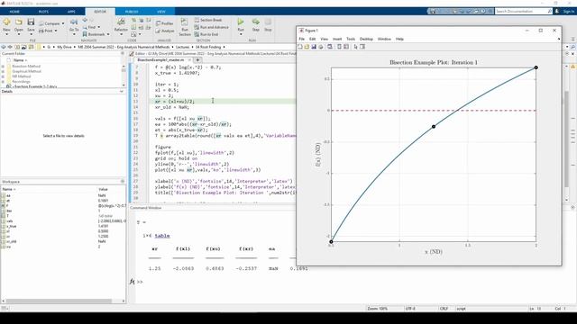Click the Open folder icon
Viewport: 577px width, 324px height.
pyautogui.click(x=18, y=22)
